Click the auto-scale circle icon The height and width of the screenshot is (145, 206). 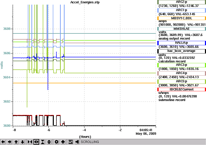coord(56,142)
